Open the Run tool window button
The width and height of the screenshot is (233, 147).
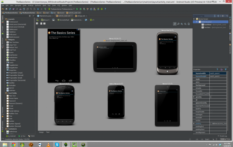[22, 136]
